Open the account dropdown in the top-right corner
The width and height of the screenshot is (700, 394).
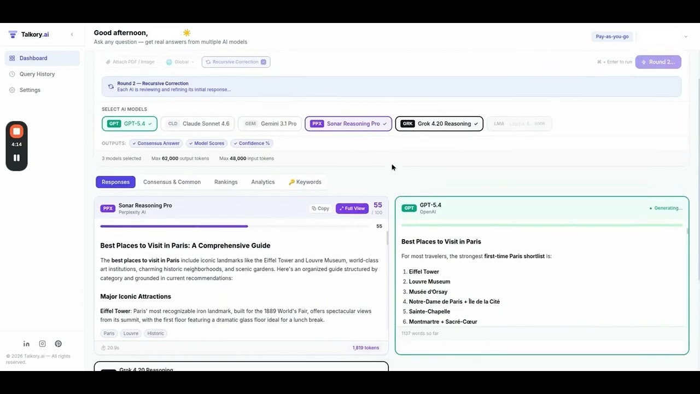[x=686, y=36]
